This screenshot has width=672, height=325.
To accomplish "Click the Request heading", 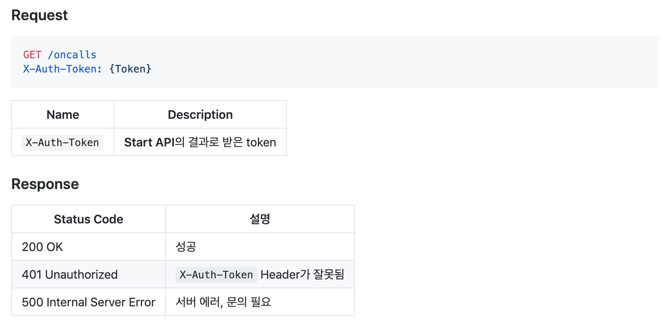I will [x=40, y=15].
